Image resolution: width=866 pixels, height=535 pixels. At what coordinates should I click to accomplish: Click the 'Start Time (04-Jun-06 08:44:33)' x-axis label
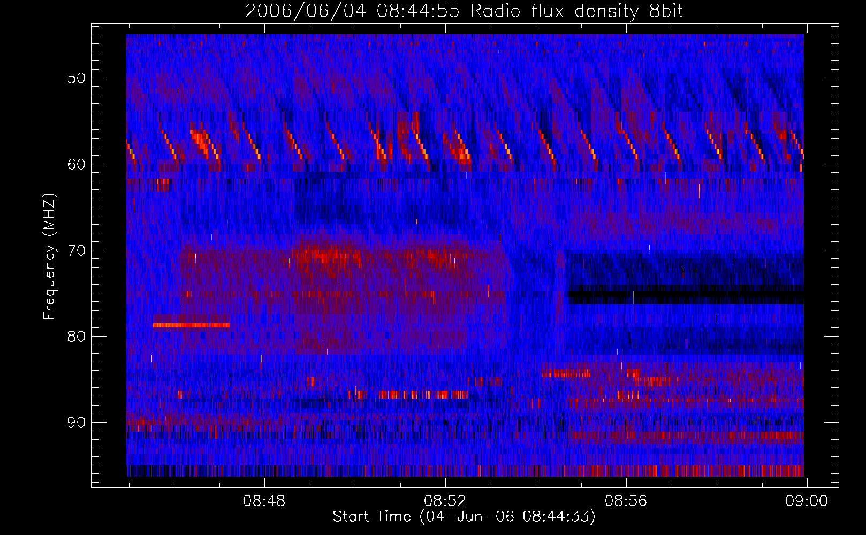(464, 517)
